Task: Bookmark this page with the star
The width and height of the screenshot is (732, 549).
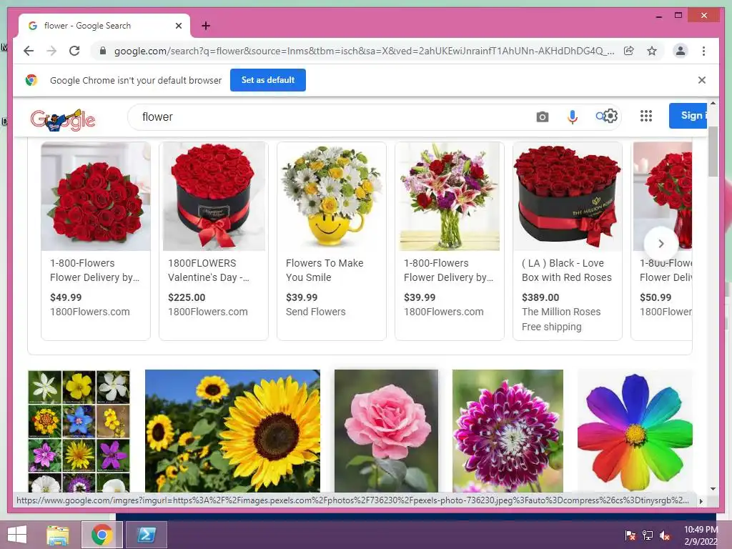Action: point(652,51)
